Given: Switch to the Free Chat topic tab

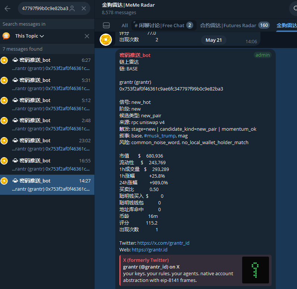Looking at the screenshot, I should pos(164,25).
